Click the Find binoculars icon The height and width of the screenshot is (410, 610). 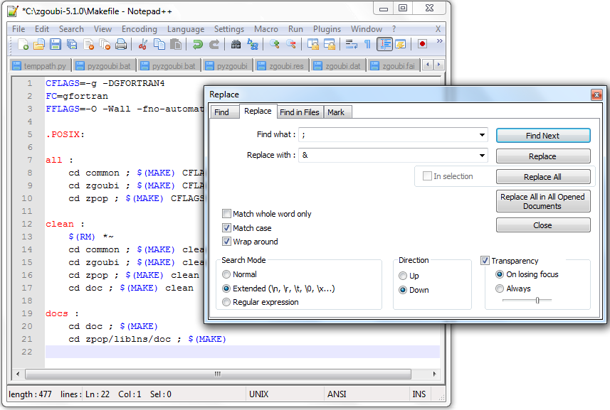point(236,44)
